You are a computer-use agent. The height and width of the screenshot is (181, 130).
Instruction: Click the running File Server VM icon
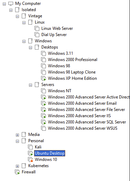click(x=43, y=110)
